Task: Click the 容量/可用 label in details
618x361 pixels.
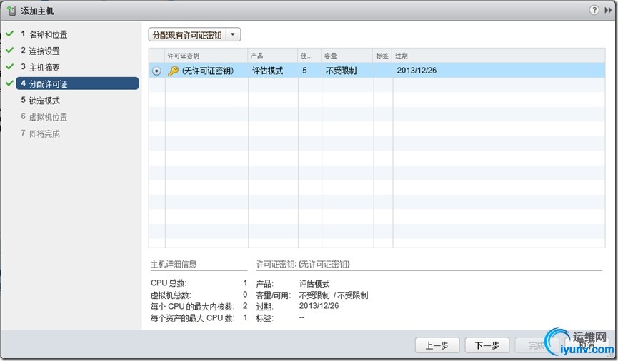Action: (x=274, y=295)
